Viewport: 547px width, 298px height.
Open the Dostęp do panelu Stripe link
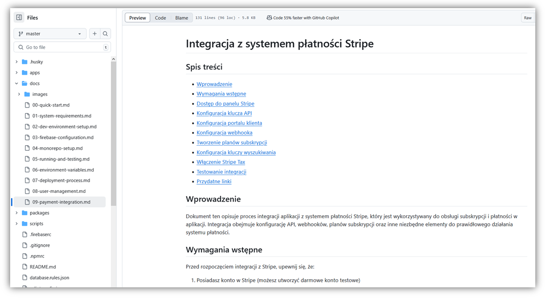(x=225, y=104)
